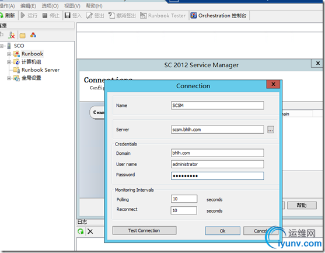
Task: Select the 计算机组 tree item
Action: [32, 61]
